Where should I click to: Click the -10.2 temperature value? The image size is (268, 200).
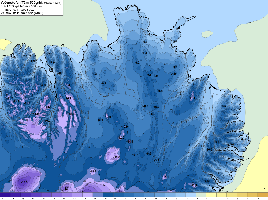pyautogui.click(x=156, y=107)
